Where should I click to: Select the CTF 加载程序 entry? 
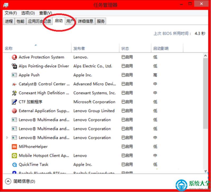(30, 102)
